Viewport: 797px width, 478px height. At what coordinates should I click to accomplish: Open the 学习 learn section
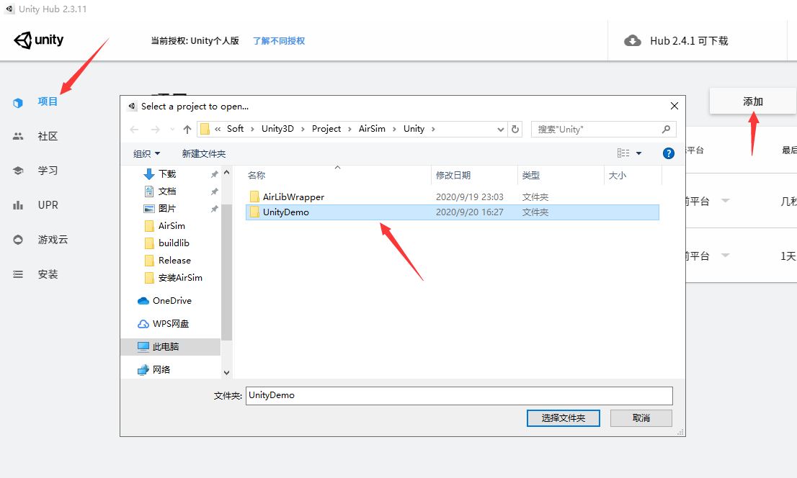[x=48, y=171]
